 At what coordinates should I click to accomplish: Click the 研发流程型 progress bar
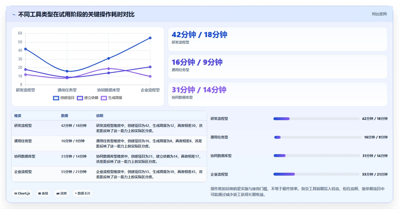coord(316,119)
